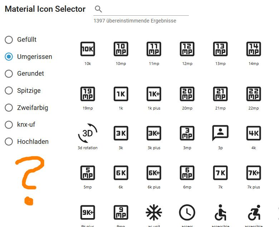Image resolution: width=279 pixels, height=227 pixels.
Task: Select the 19mp icon
Action: [x=88, y=94]
